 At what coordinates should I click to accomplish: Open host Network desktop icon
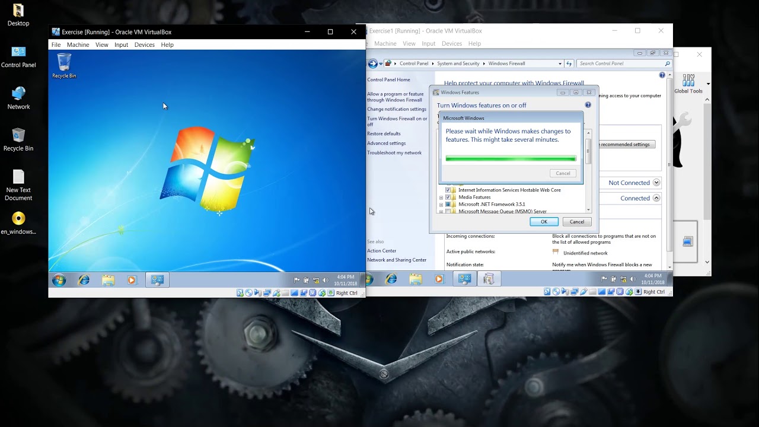point(18,98)
